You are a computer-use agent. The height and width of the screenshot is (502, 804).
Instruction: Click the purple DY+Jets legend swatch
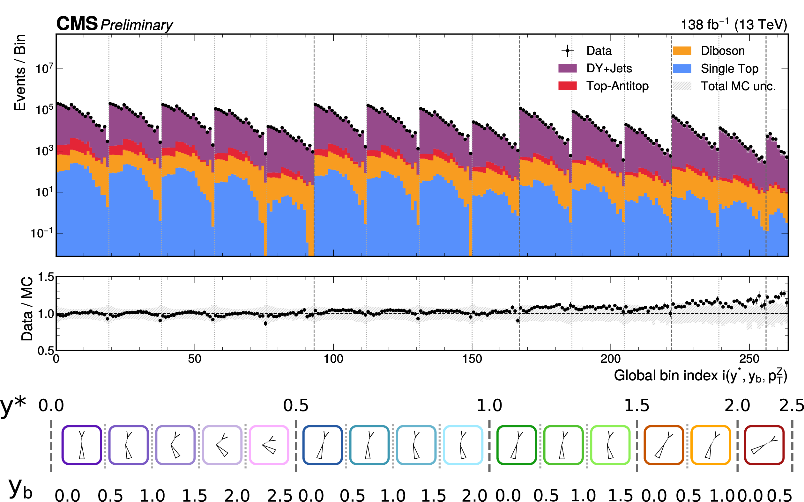pyautogui.click(x=568, y=69)
